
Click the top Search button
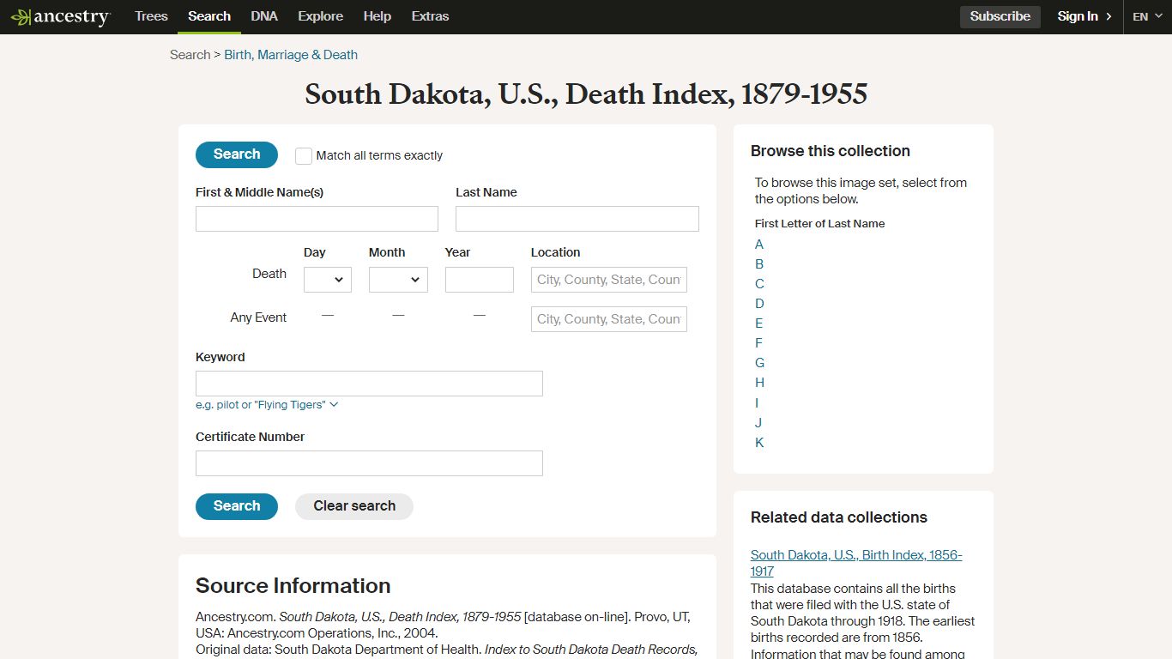(x=237, y=154)
